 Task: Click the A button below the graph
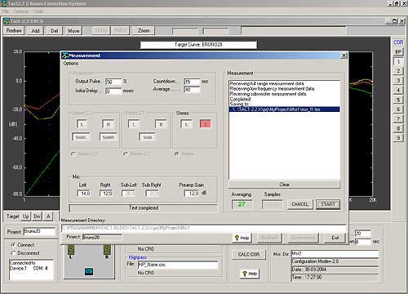click(x=48, y=216)
